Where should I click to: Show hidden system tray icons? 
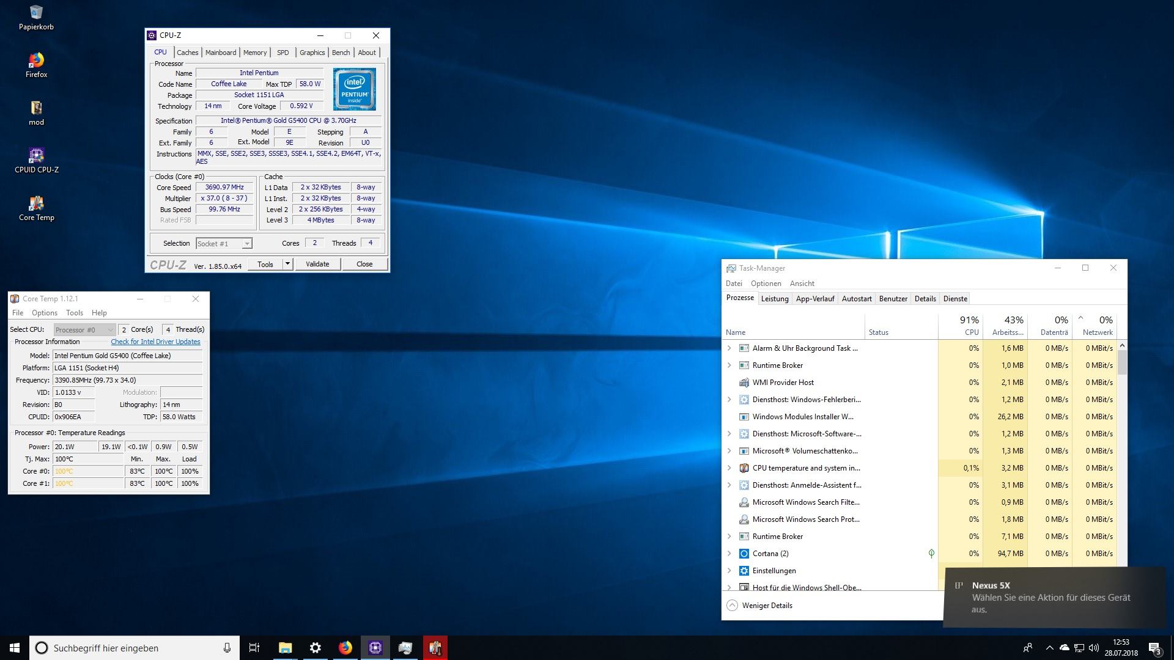[1049, 648]
